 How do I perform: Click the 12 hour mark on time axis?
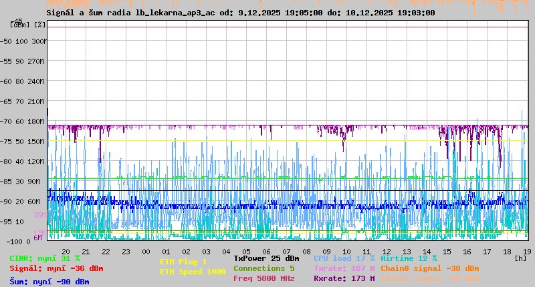tap(387, 251)
